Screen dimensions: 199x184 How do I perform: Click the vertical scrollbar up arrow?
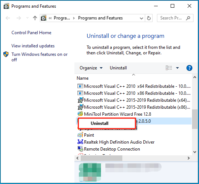coord(195,77)
